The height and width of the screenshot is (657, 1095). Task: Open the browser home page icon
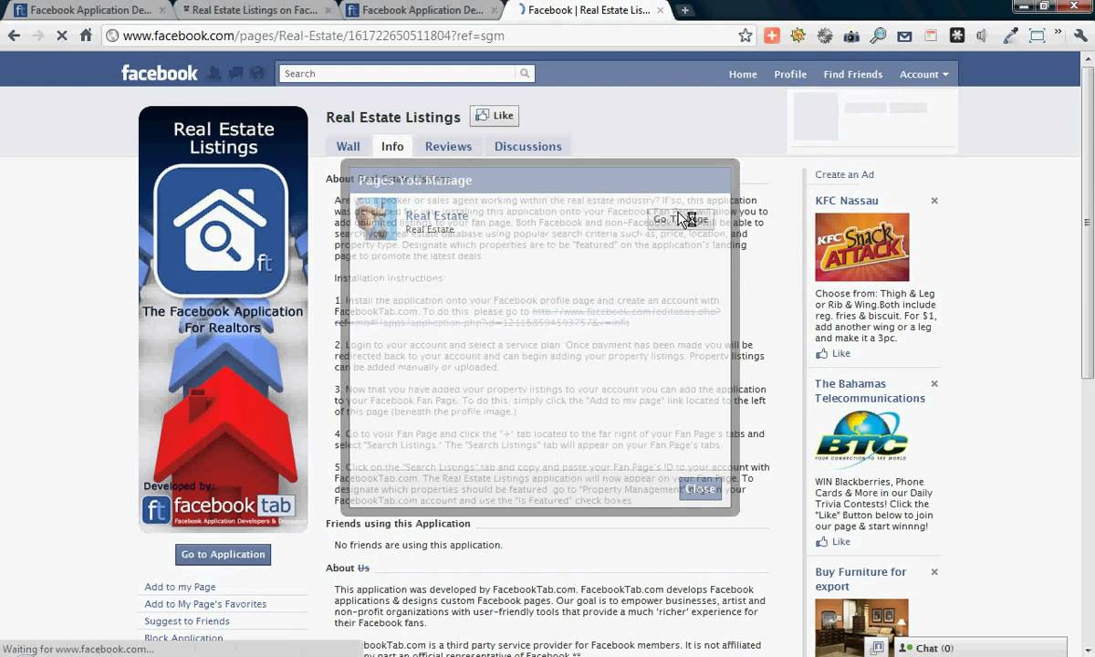point(86,36)
